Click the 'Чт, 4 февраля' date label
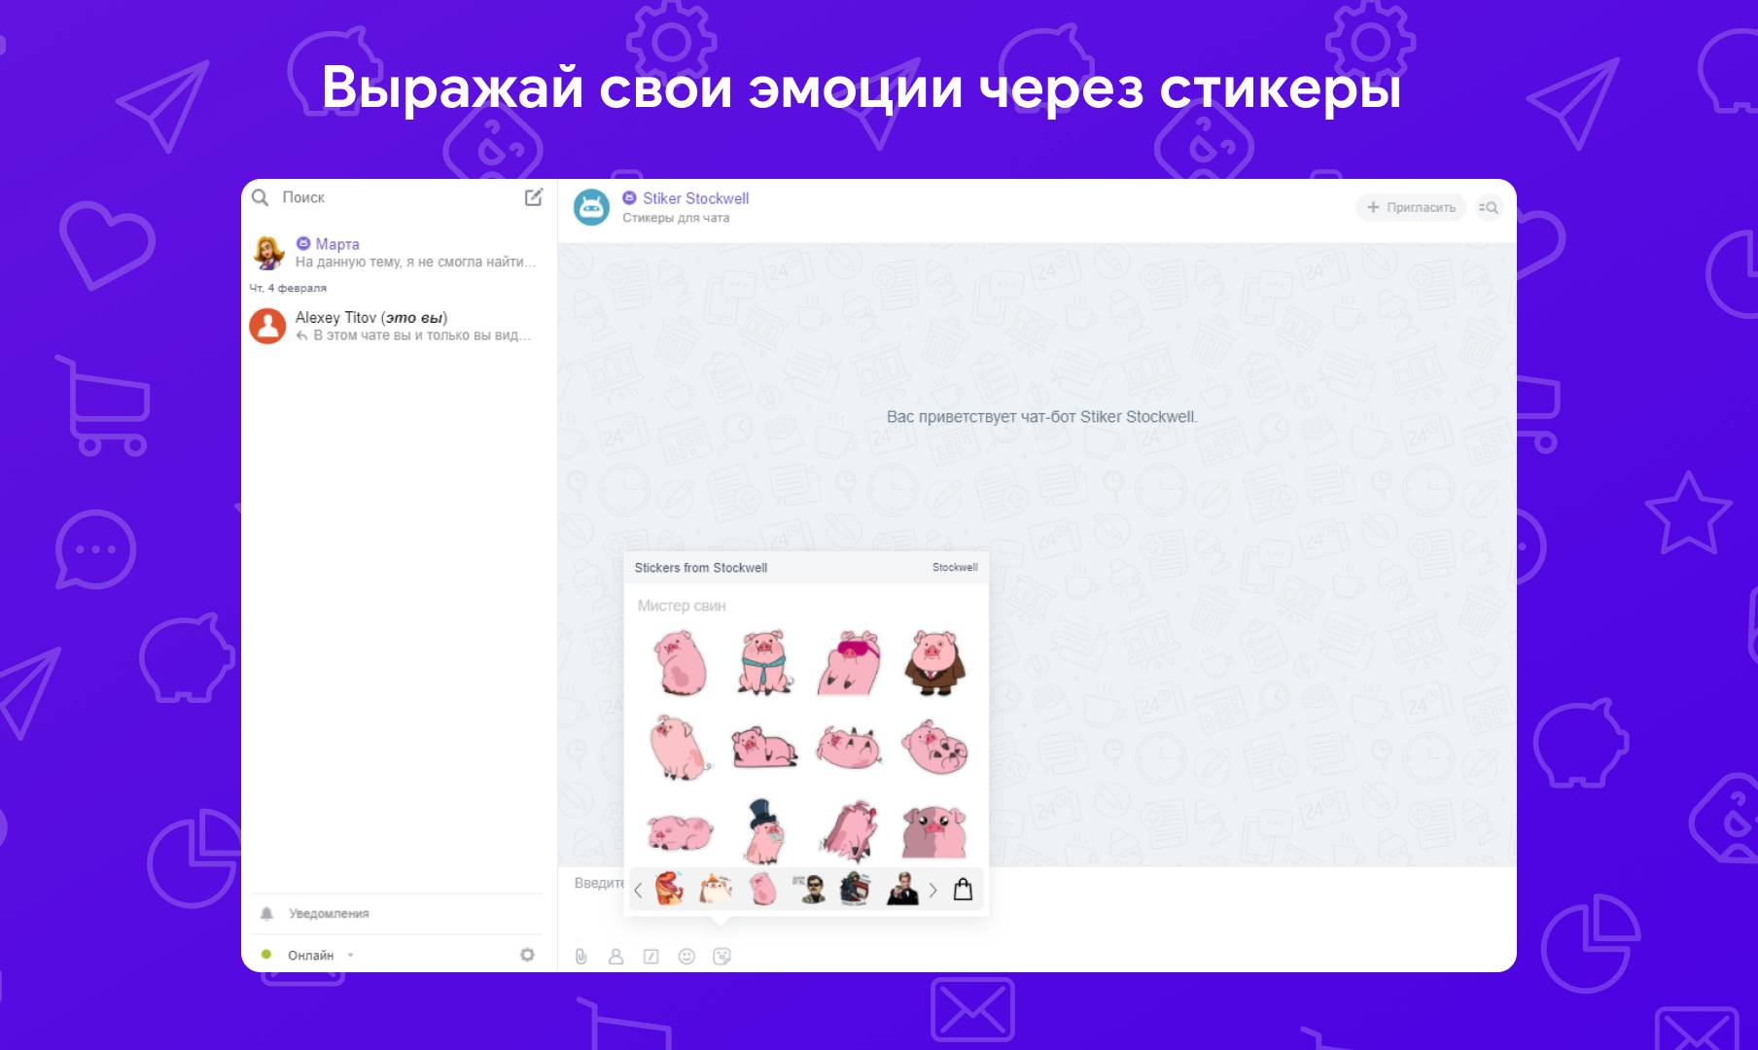This screenshot has width=1758, height=1050. 288,288
